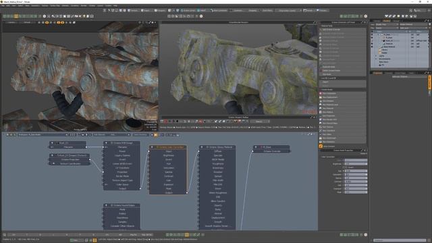
Task: Click the orange highlighted playback icon in timeline
Action: (187, 235)
